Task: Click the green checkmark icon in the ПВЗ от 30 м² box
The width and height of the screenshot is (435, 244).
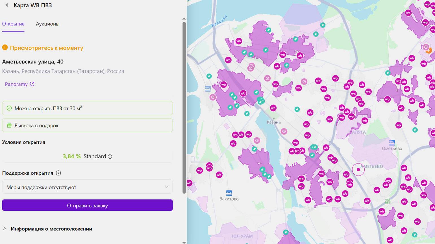Action: pyautogui.click(x=9, y=108)
